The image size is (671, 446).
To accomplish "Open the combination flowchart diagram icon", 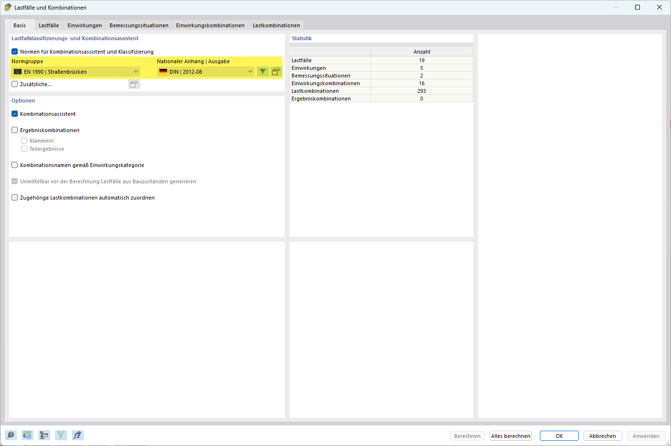I will pos(61,435).
